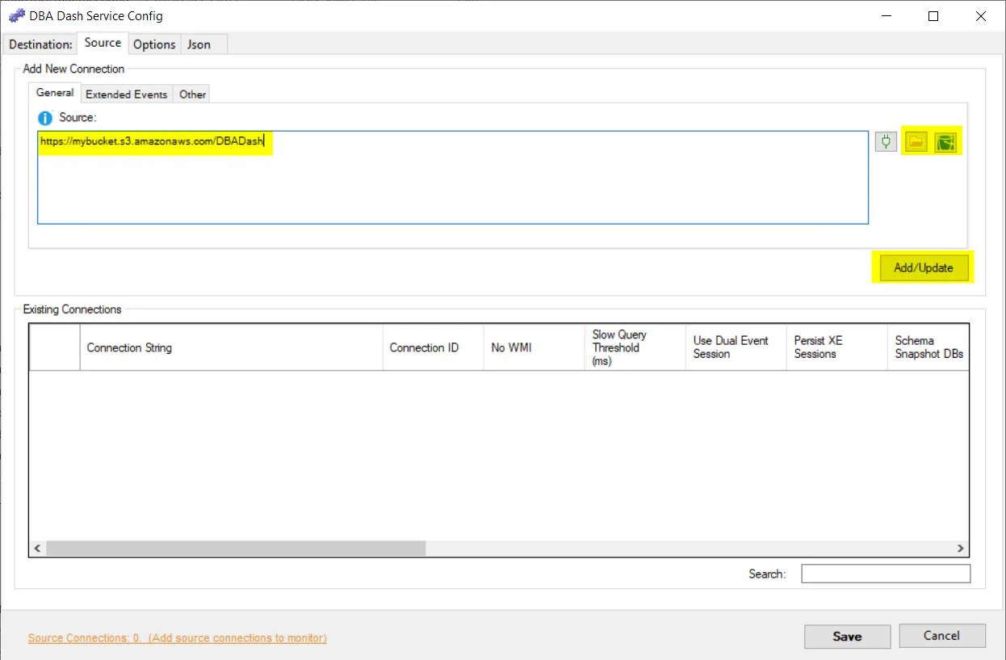1006x660 pixels.
Task: Click the blue info icon beside Source
Action: [45, 118]
